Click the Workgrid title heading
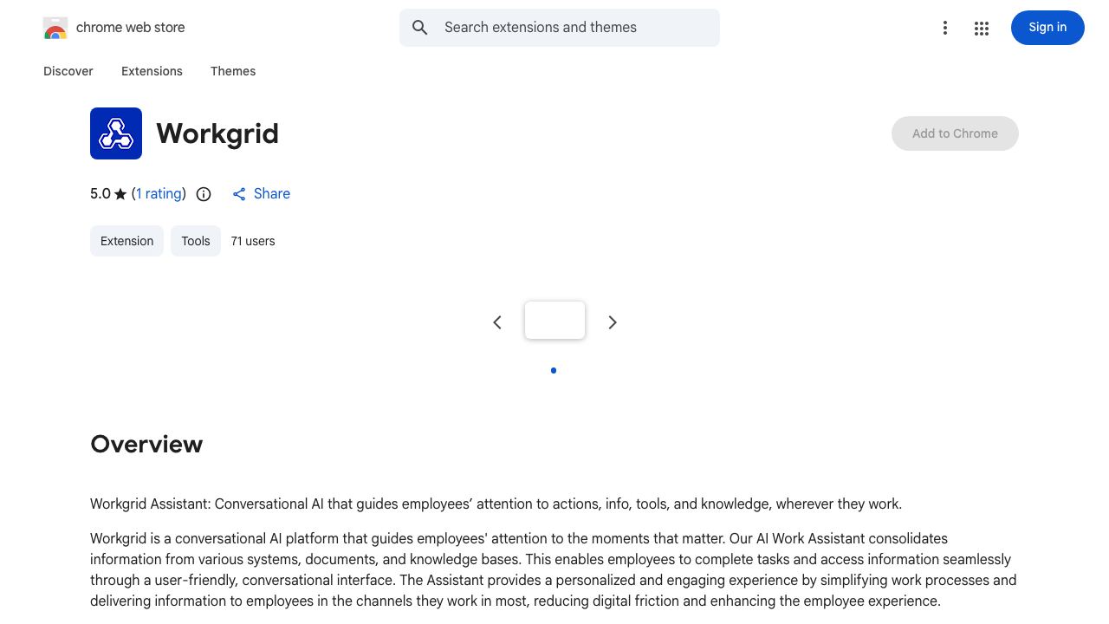Image resolution: width=1109 pixels, height=624 pixels. pyautogui.click(x=217, y=133)
